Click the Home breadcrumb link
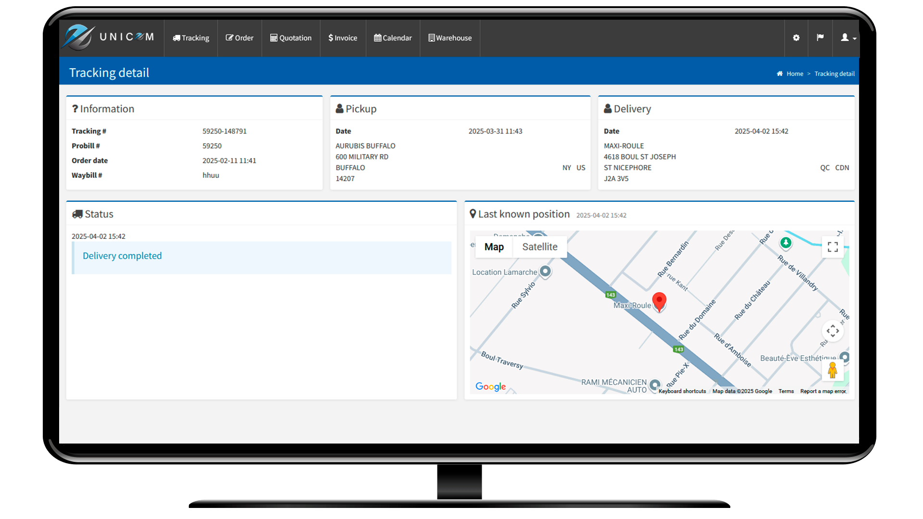 pyautogui.click(x=794, y=74)
